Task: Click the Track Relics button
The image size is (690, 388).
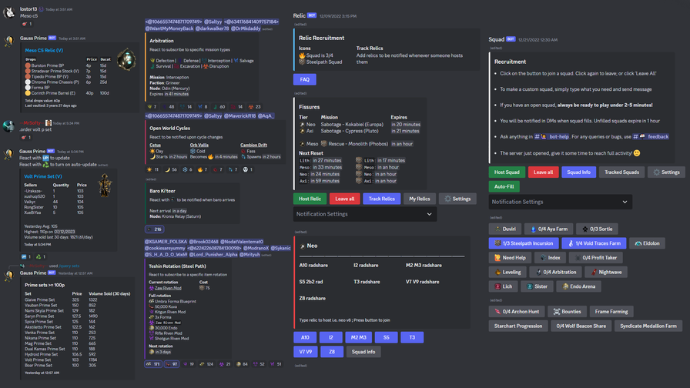Action: [381, 199]
